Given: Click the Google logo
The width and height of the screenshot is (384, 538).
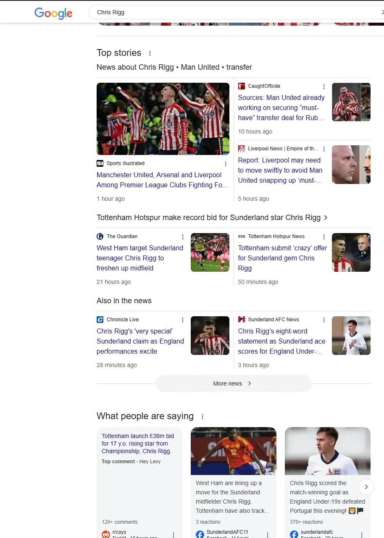Looking at the screenshot, I should click(53, 13).
